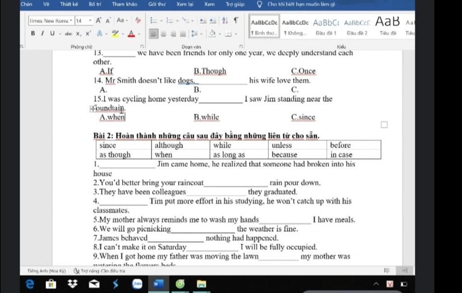462x293 pixels.
Task: Apply the yellow text highlight
Action: (x=115, y=34)
